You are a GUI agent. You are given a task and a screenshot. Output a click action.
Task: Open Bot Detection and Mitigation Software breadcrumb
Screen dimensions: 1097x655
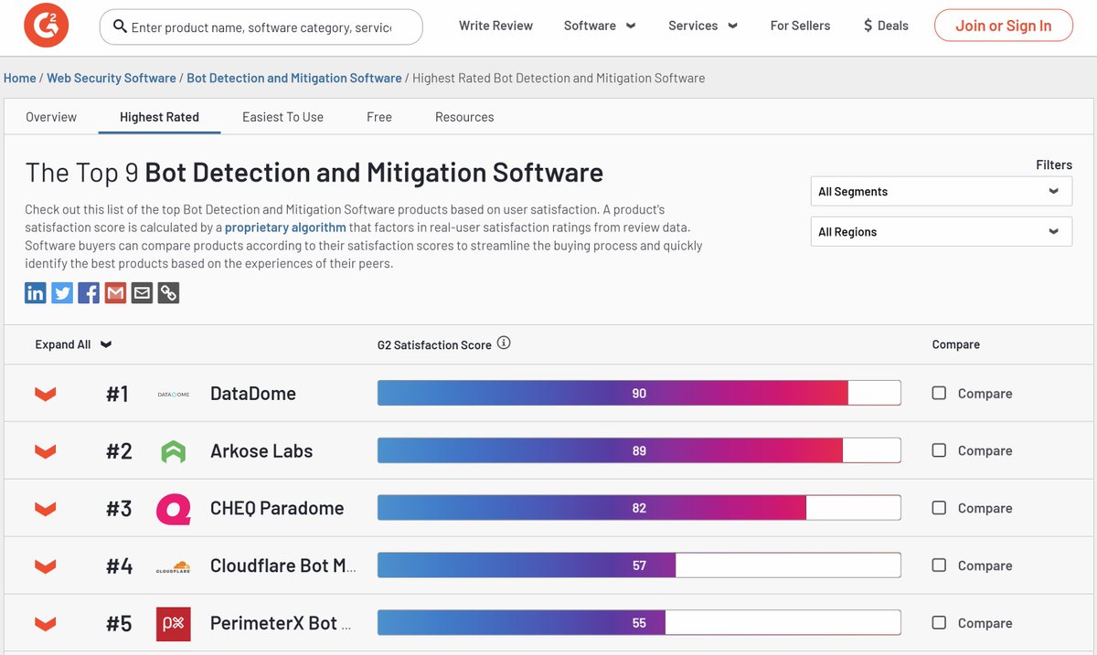tap(294, 78)
